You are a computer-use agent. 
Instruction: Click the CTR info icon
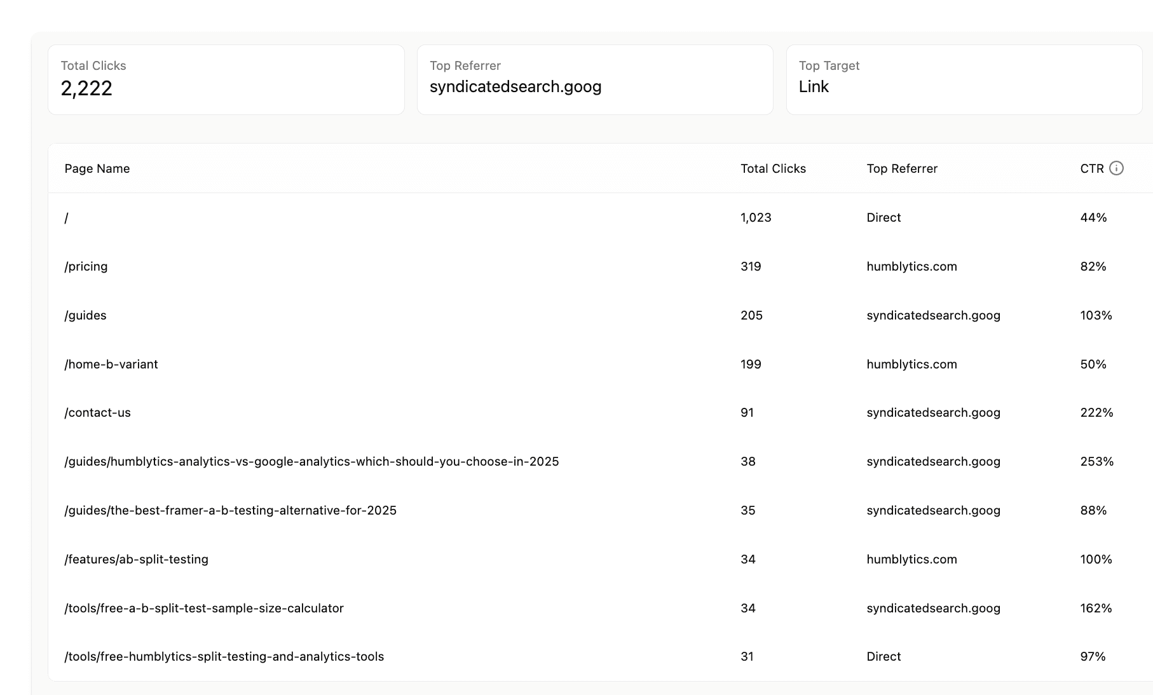(1116, 168)
